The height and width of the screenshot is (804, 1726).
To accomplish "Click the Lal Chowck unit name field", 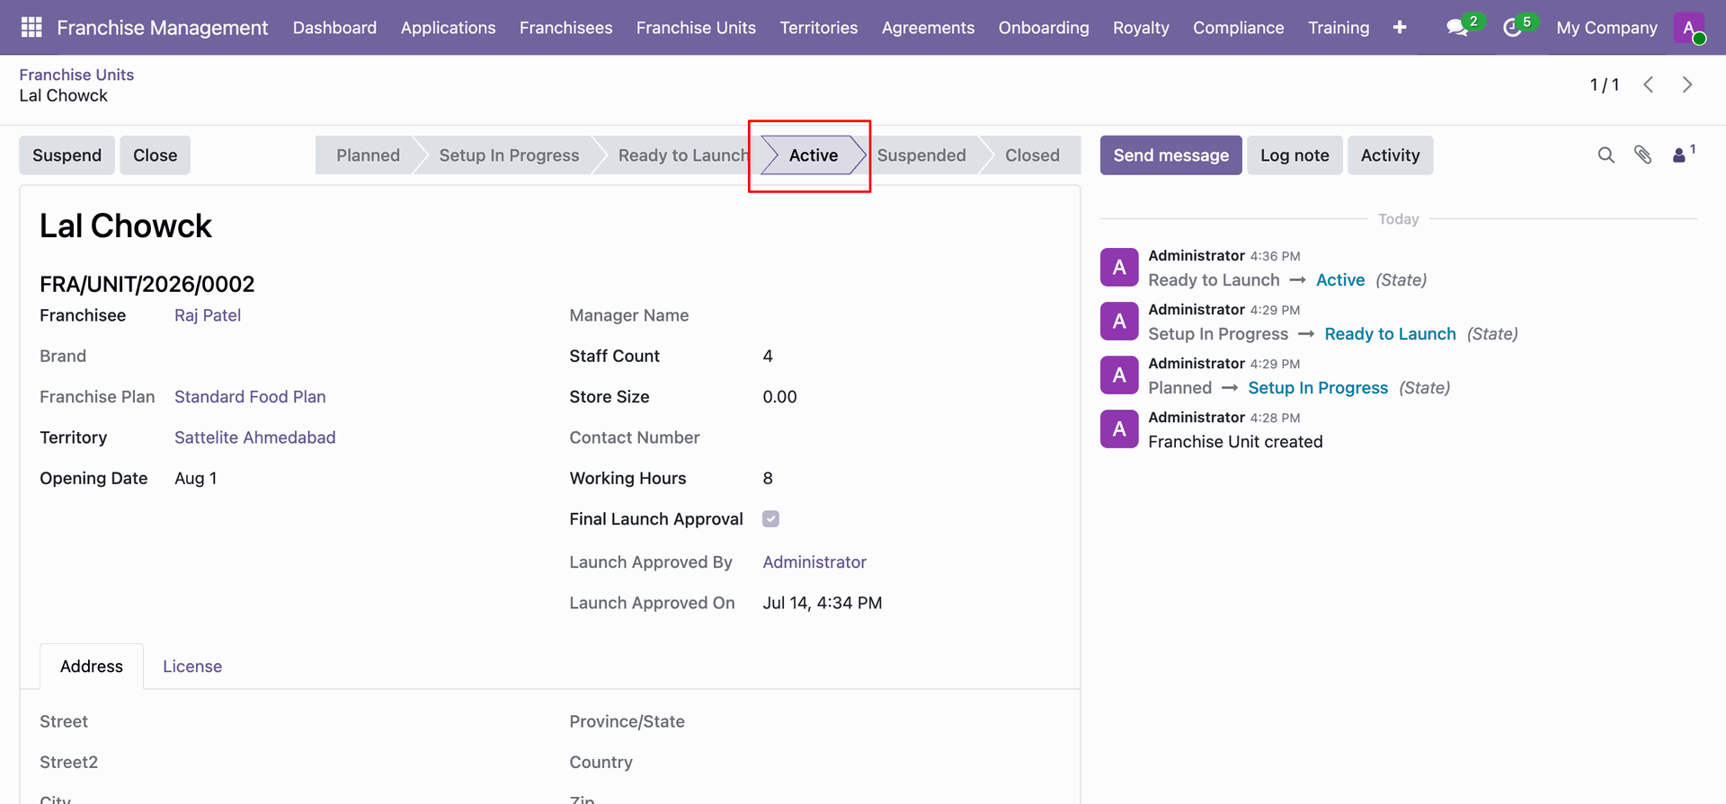I will pos(126,226).
